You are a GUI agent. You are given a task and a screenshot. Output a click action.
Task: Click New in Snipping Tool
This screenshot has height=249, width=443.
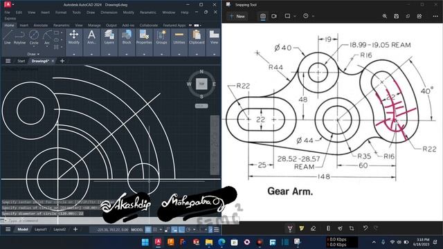coord(237,16)
